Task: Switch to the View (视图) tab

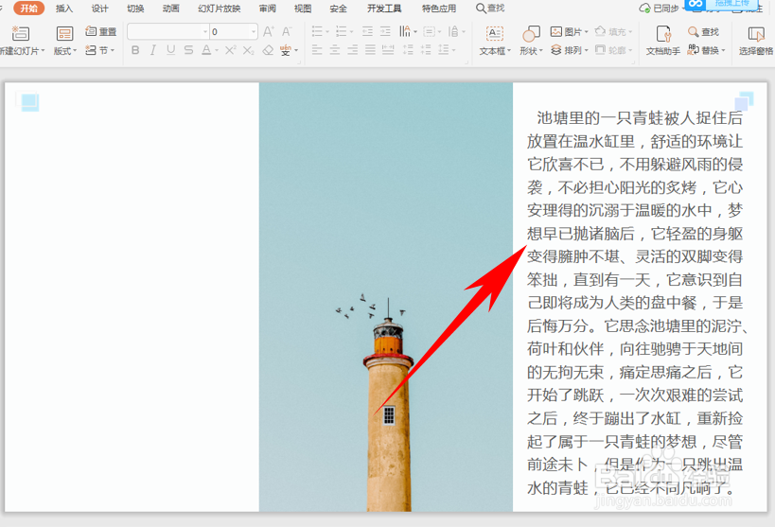Action: pos(303,9)
